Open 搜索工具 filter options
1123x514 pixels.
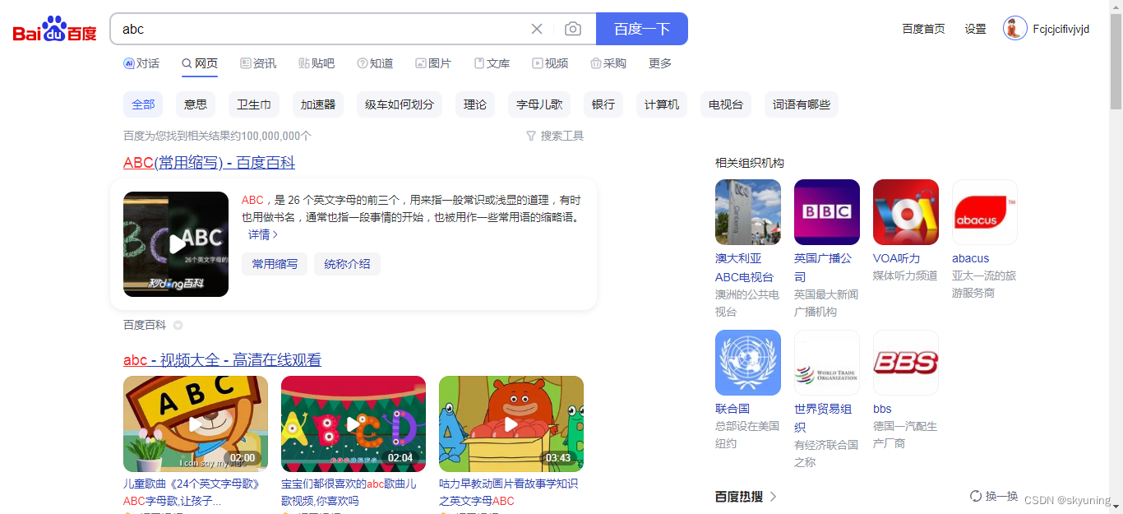click(x=555, y=136)
